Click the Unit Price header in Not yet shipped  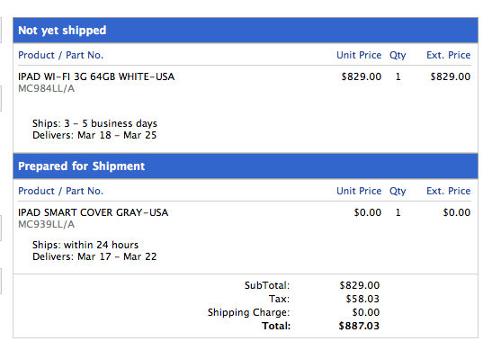point(359,55)
